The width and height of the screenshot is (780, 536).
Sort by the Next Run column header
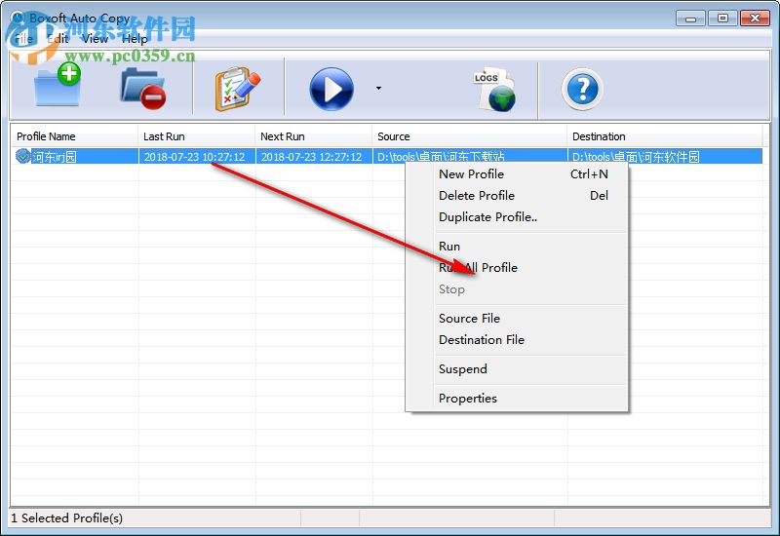(314, 136)
